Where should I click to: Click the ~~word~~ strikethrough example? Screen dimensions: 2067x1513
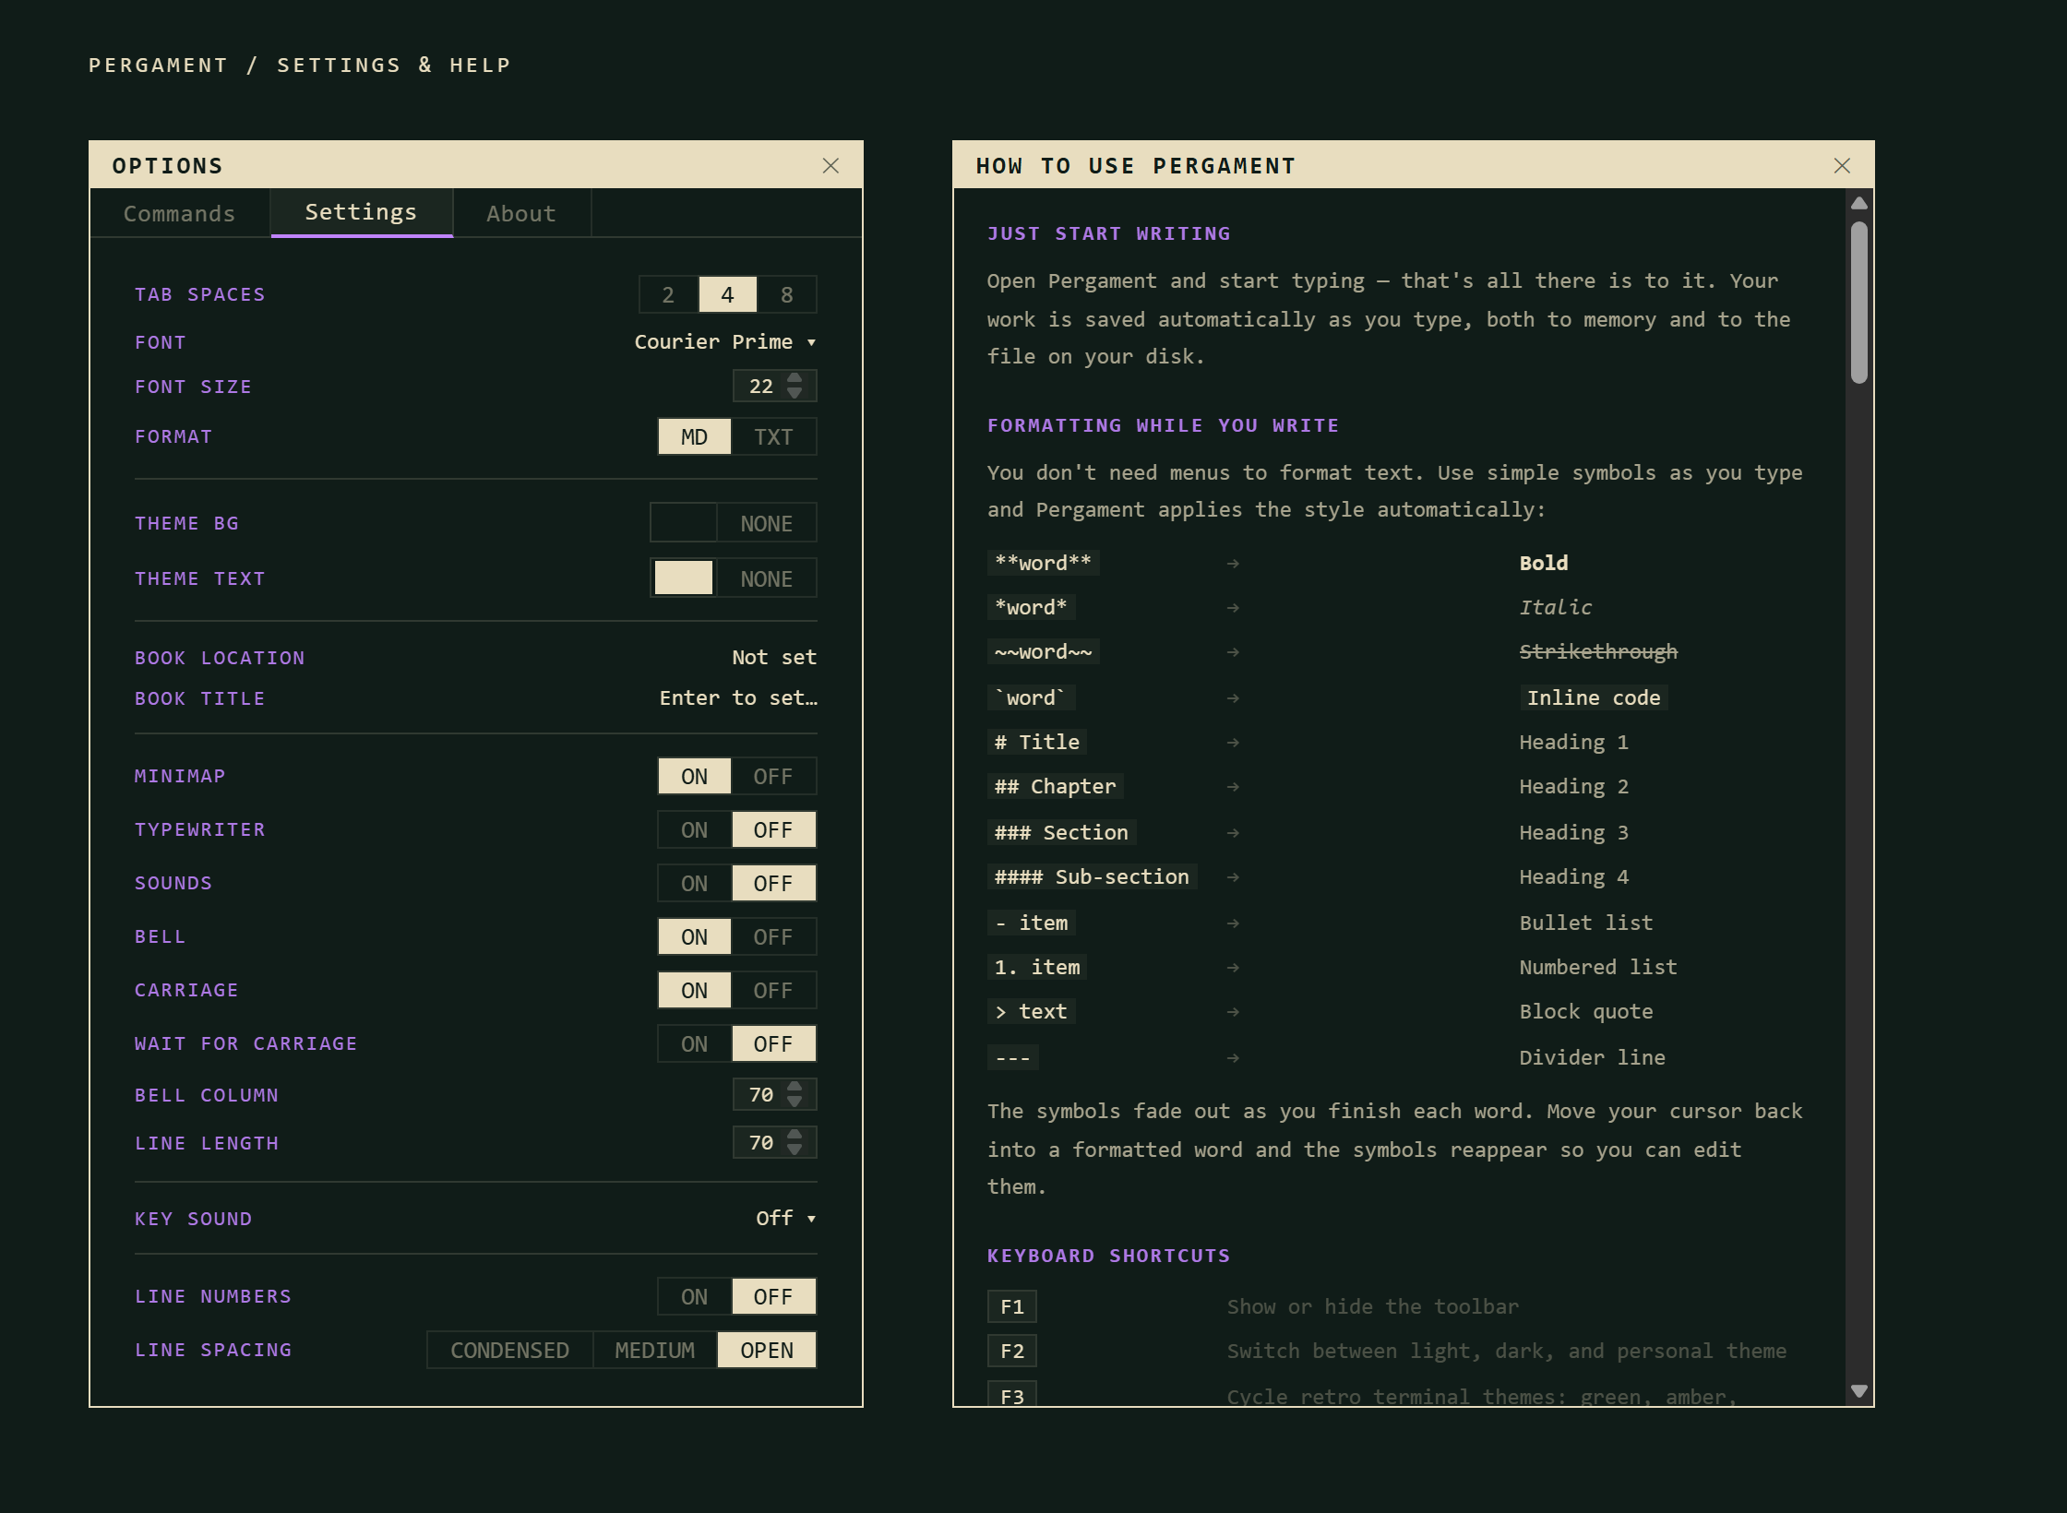coord(1044,651)
